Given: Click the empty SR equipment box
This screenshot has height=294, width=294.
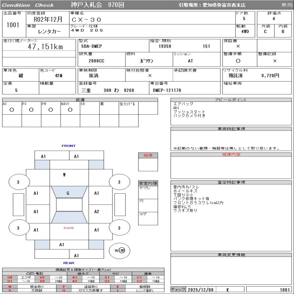Looking at the screenshot, I should coord(90,110).
